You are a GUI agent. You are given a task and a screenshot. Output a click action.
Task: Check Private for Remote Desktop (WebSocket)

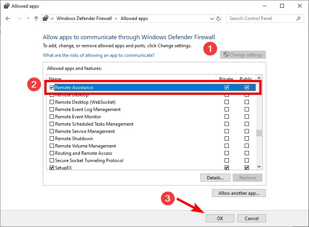[227, 102]
